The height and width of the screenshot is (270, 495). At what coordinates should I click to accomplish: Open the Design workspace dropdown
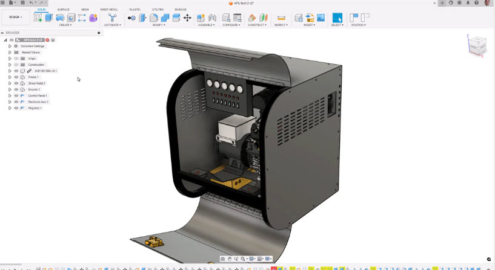16,17
